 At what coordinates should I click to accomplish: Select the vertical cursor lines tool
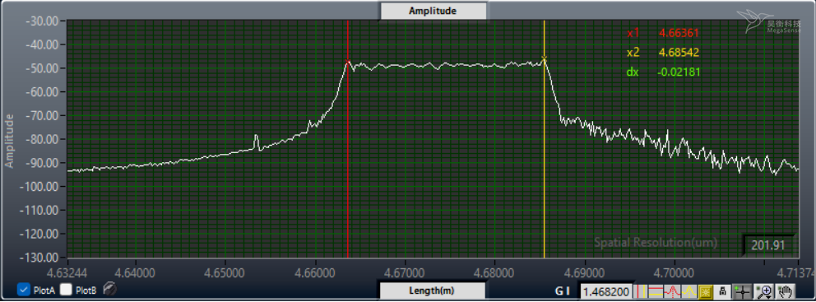[x=641, y=291]
